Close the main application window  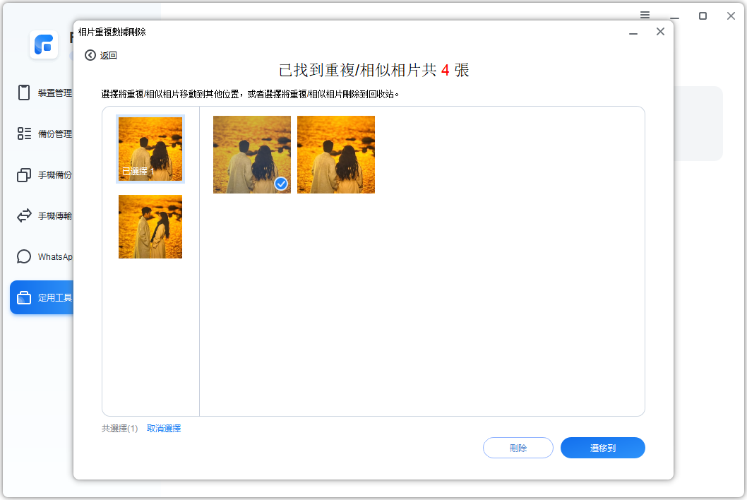(x=731, y=16)
